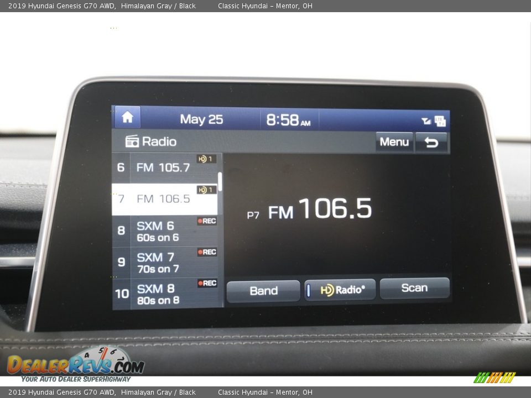Tap REC indicator on SXM 8 preset
This screenshot has width=531, height=398.
[207, 284]
